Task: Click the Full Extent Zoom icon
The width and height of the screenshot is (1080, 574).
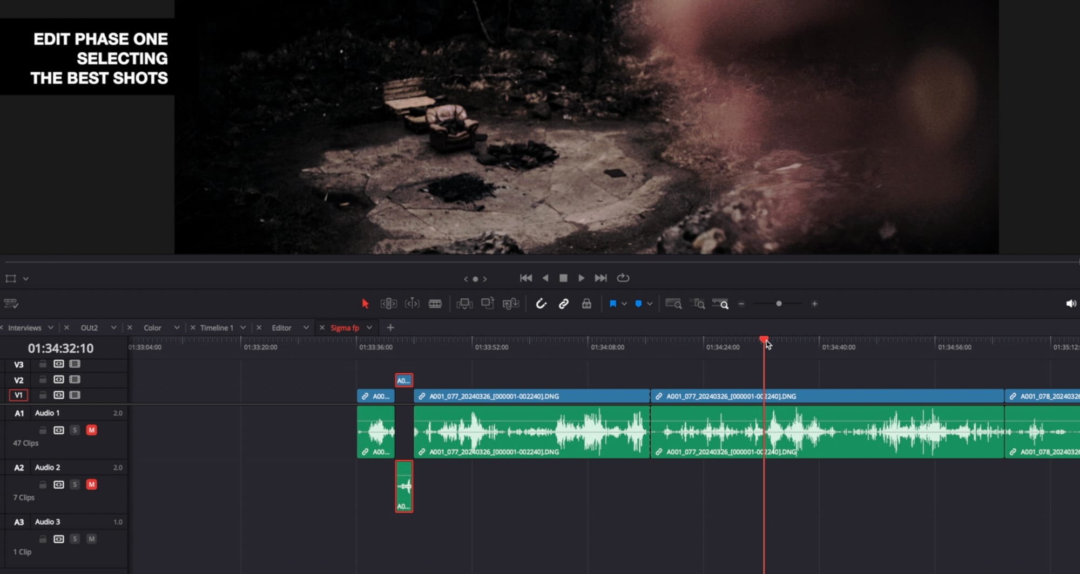Action: pos(673,304)
